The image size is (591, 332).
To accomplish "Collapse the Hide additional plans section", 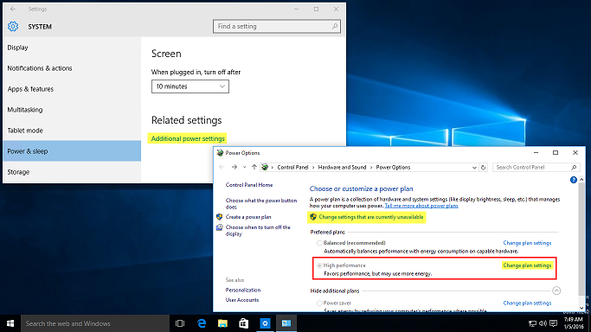I will 556,290.
